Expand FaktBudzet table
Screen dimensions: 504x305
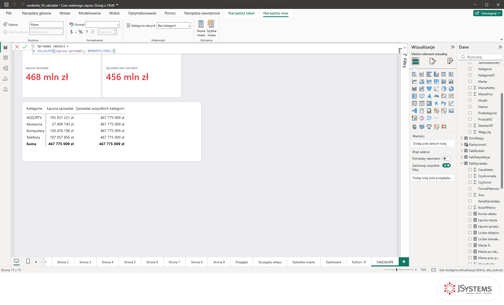coord(462,151)
